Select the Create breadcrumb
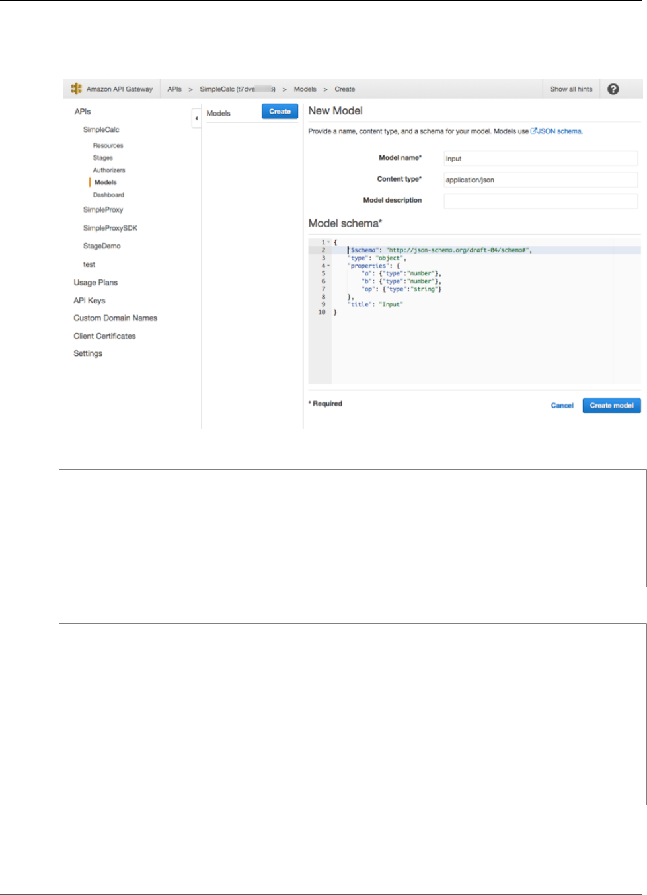Screen dimensions: 647x895 (x=345, y=89)
